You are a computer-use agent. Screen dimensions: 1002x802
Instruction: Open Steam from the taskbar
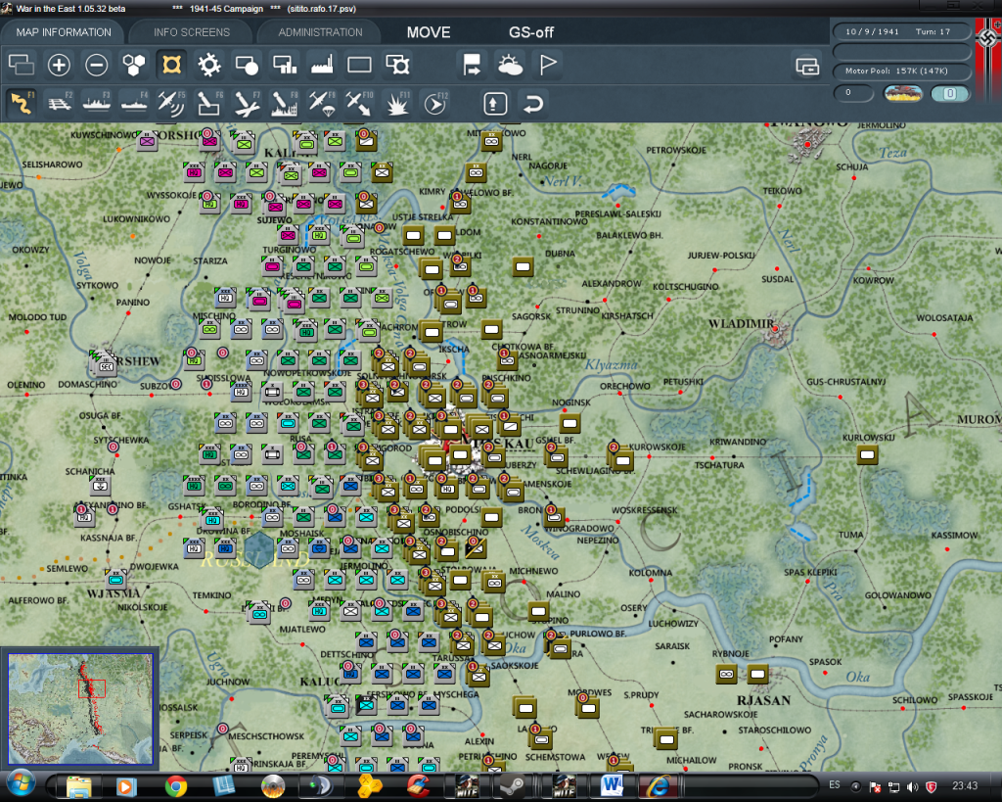click(512, 786)
